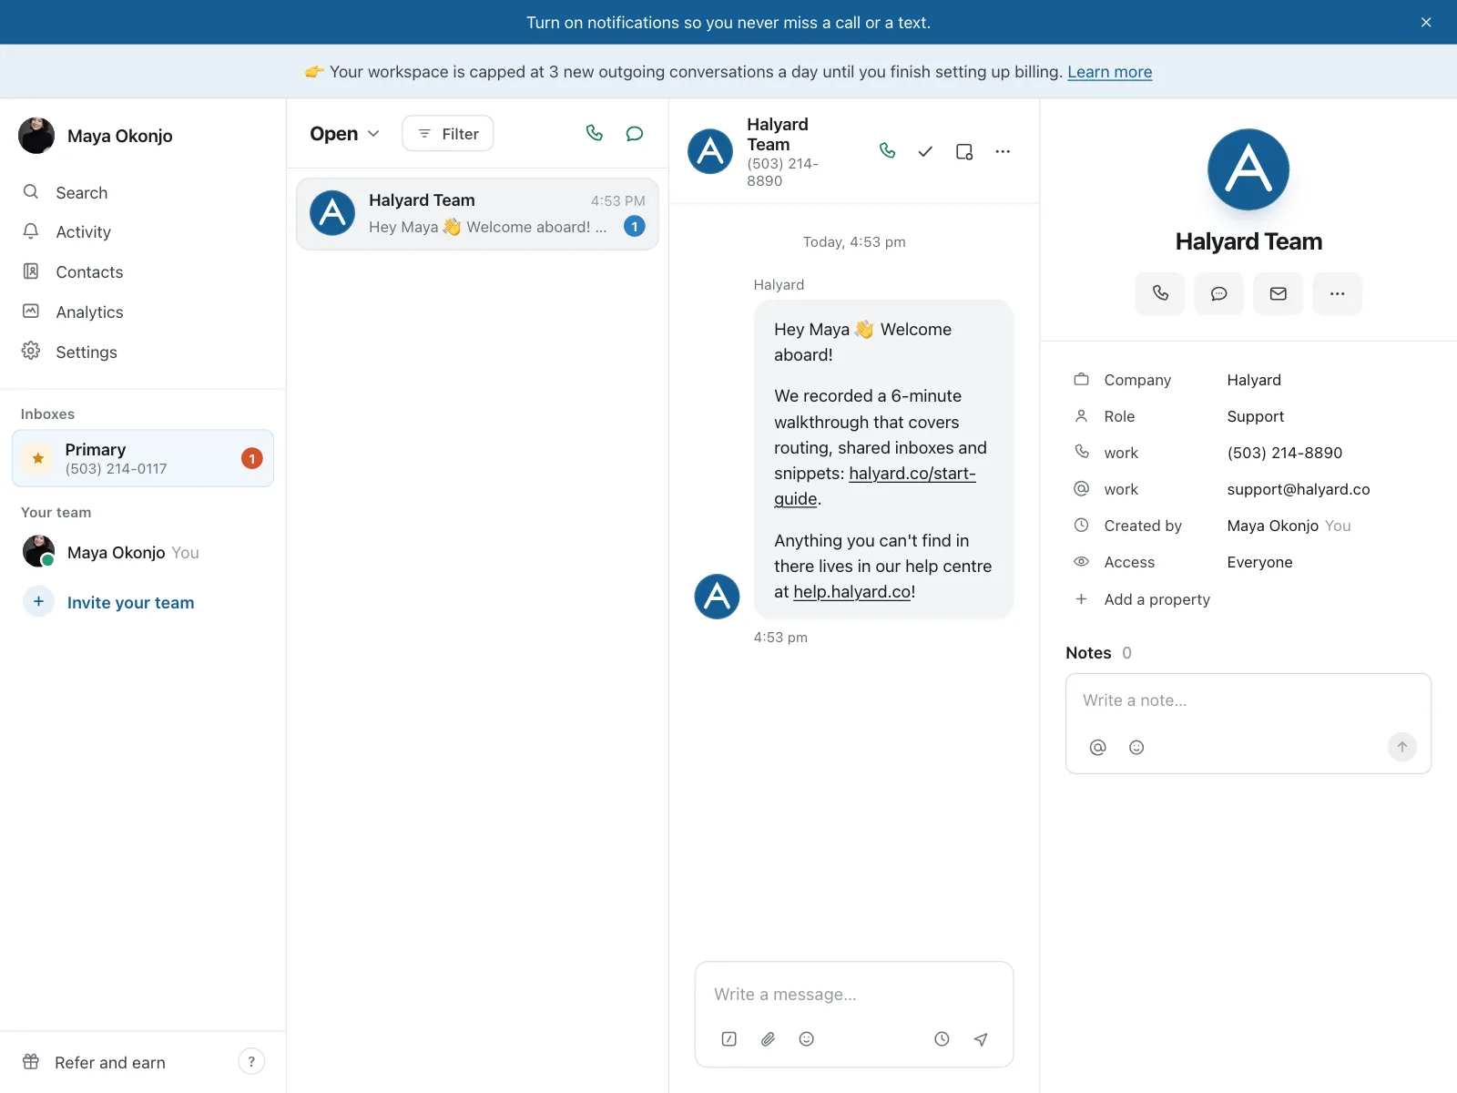
Task: Click the Created by value Maya Okonjo
Action: point(1273,526)
